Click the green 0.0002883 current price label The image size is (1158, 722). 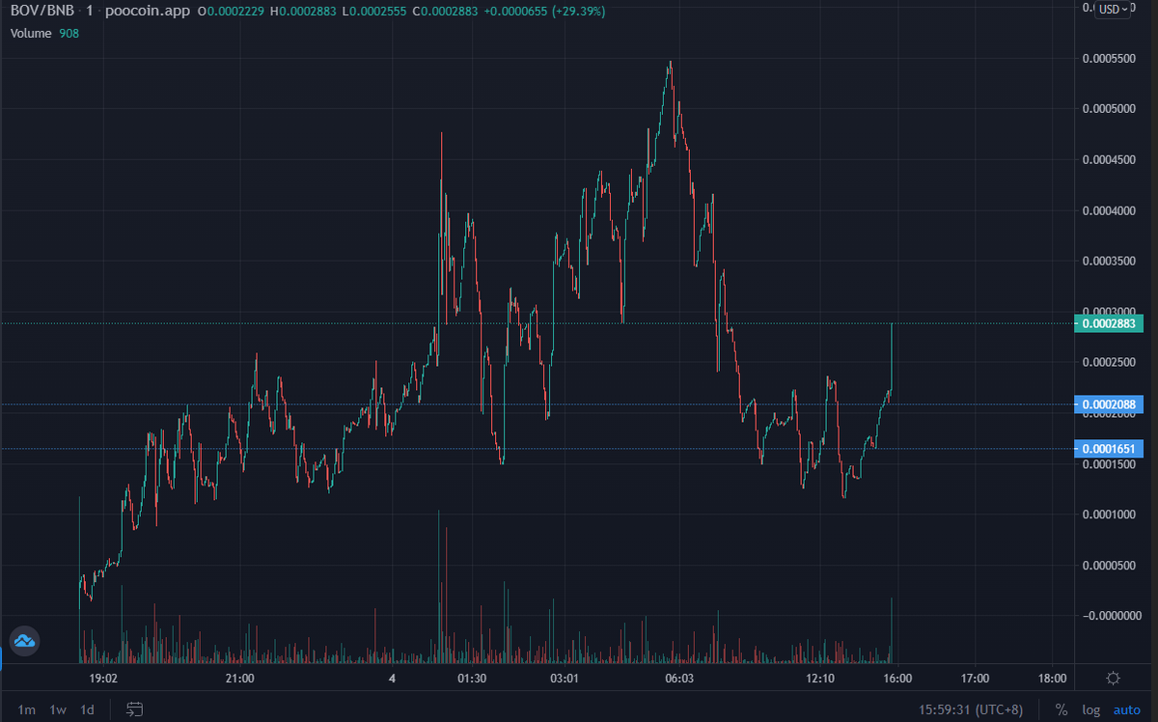point(1110,323)
